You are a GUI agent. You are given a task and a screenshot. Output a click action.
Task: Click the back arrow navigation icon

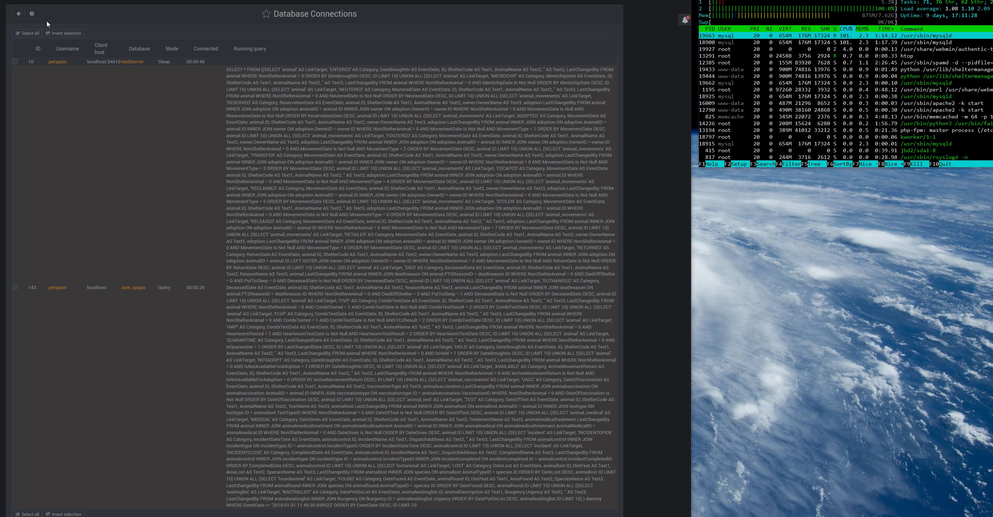pyautogui.click(x=18, y=14)
